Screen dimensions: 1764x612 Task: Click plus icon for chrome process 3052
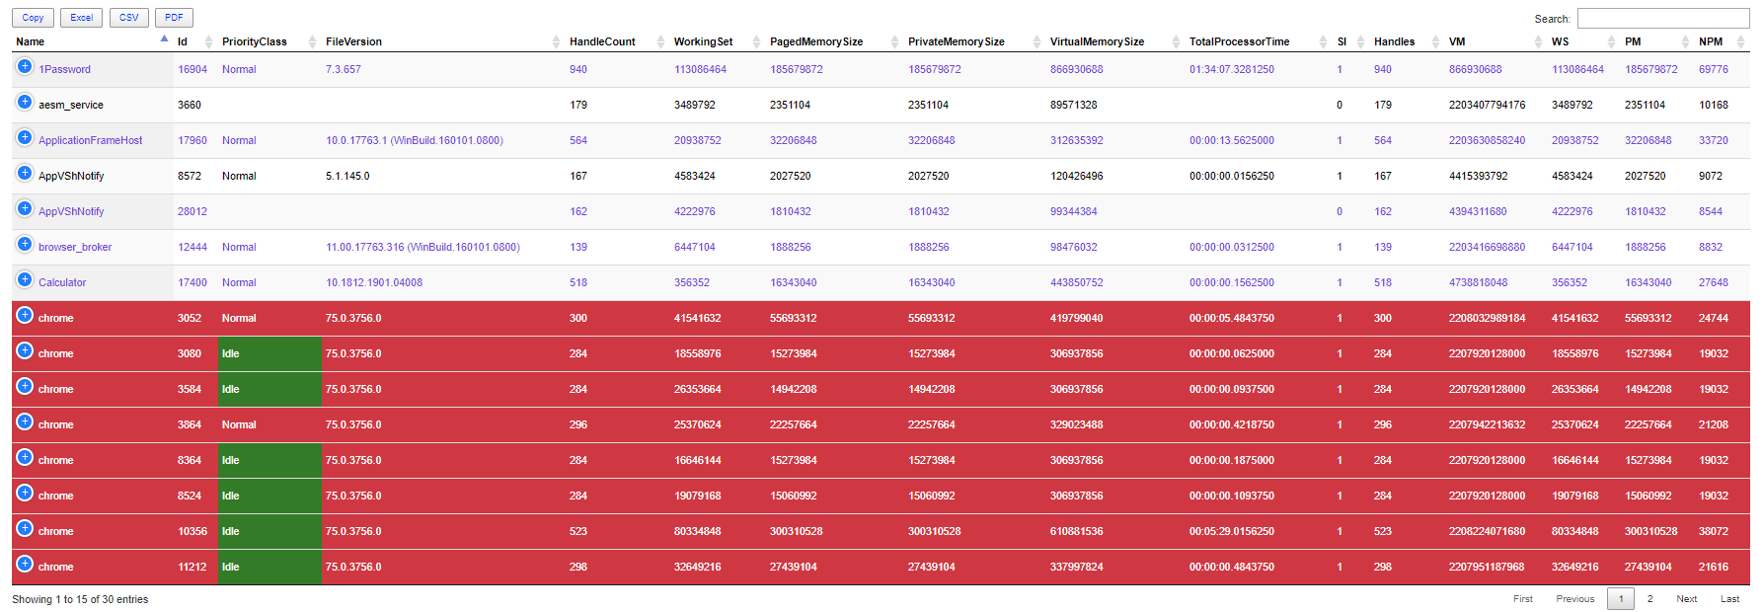click(25, 316)
